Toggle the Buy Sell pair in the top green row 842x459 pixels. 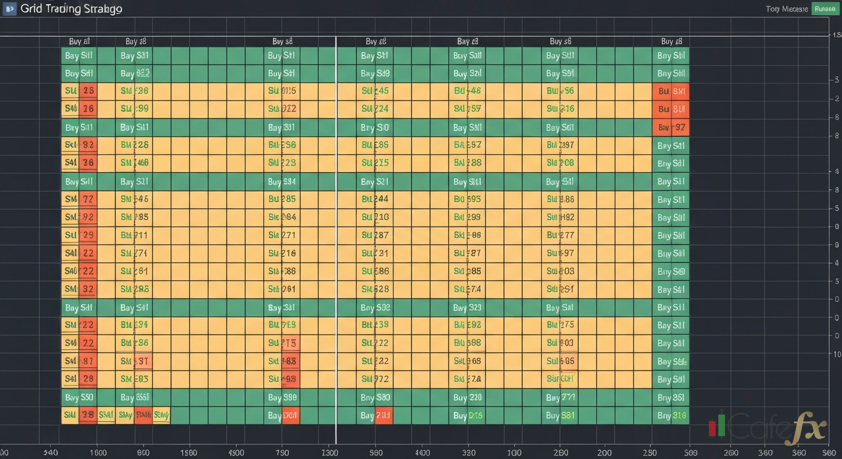pos(78,56)
